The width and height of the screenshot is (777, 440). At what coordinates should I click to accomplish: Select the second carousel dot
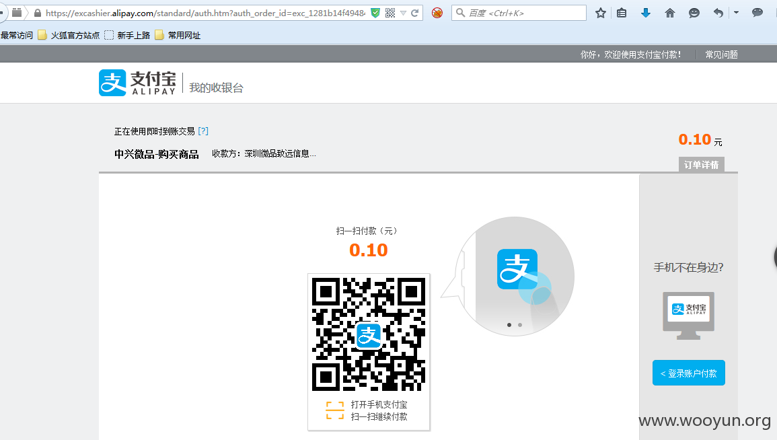(x=520, y=325)
